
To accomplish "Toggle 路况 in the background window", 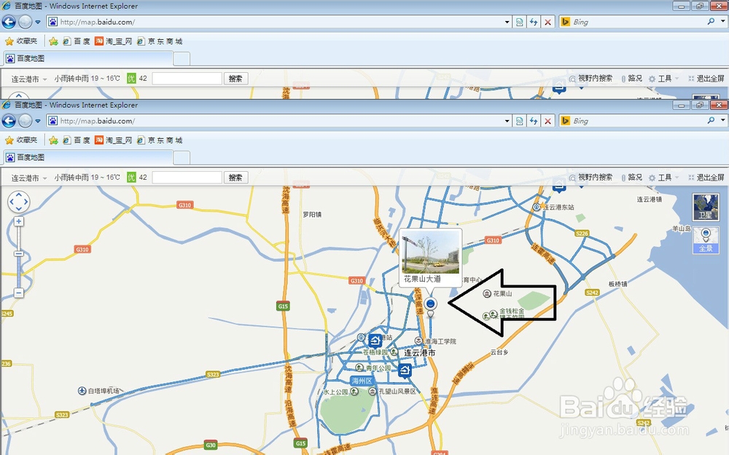I will [x=631, y=79].
